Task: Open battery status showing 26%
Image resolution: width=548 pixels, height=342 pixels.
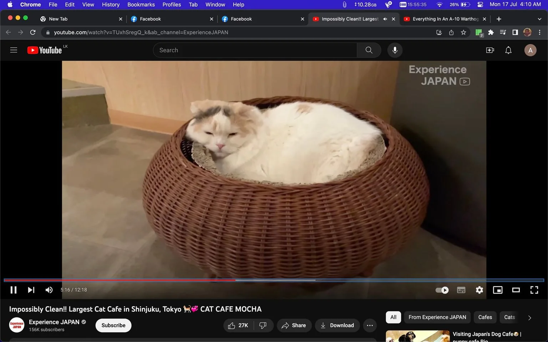Action: tap(460, 5)
